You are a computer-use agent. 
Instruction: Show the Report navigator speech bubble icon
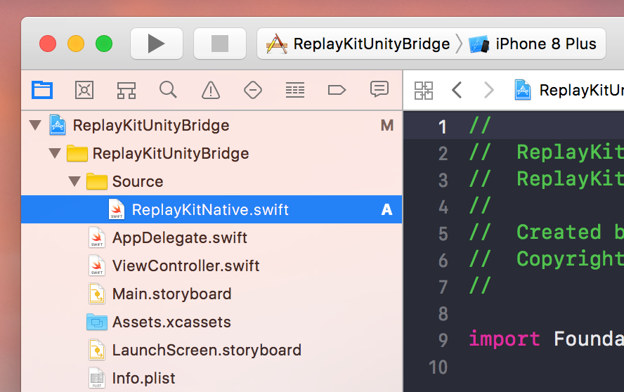coord(379,89)
